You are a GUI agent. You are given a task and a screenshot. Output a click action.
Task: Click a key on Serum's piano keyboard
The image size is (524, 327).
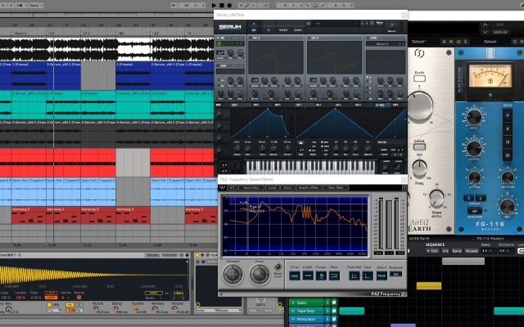310,167
